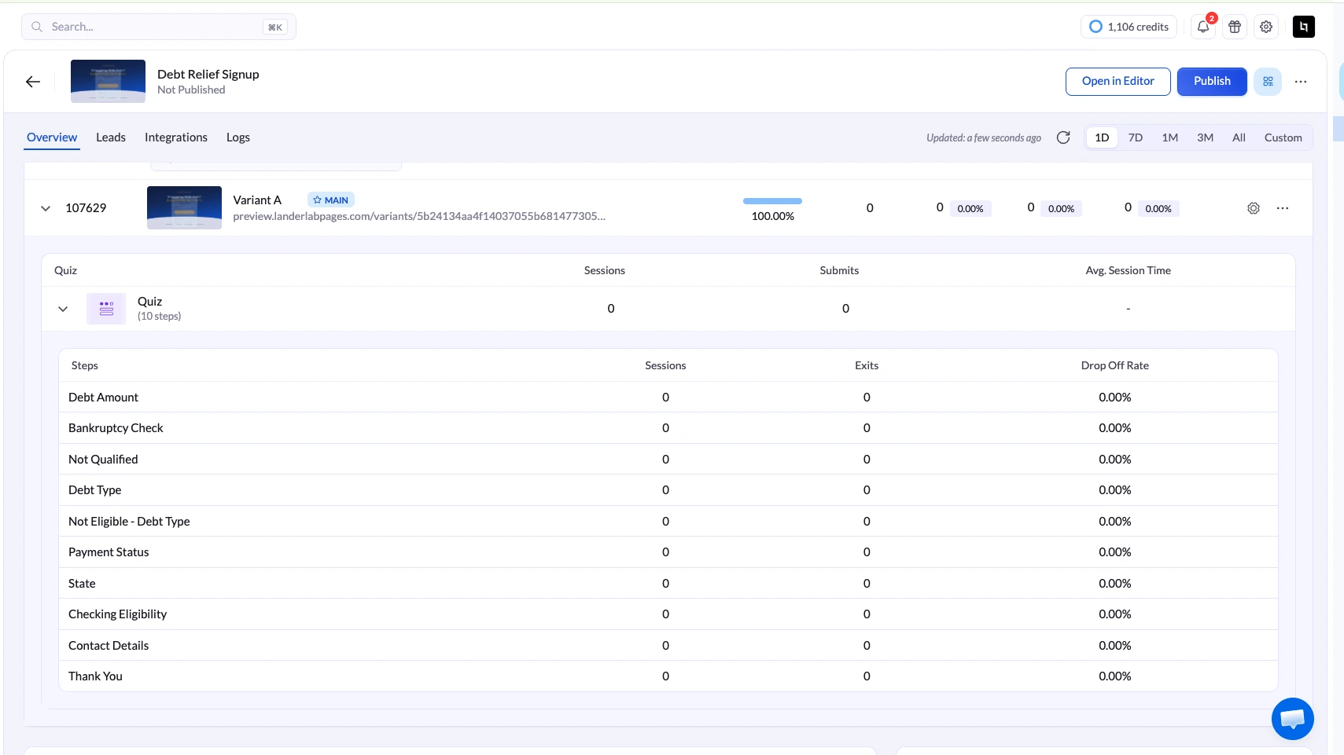Open the Logs tab
Viewport: 1344px width, 755px height.
(238, 137)
